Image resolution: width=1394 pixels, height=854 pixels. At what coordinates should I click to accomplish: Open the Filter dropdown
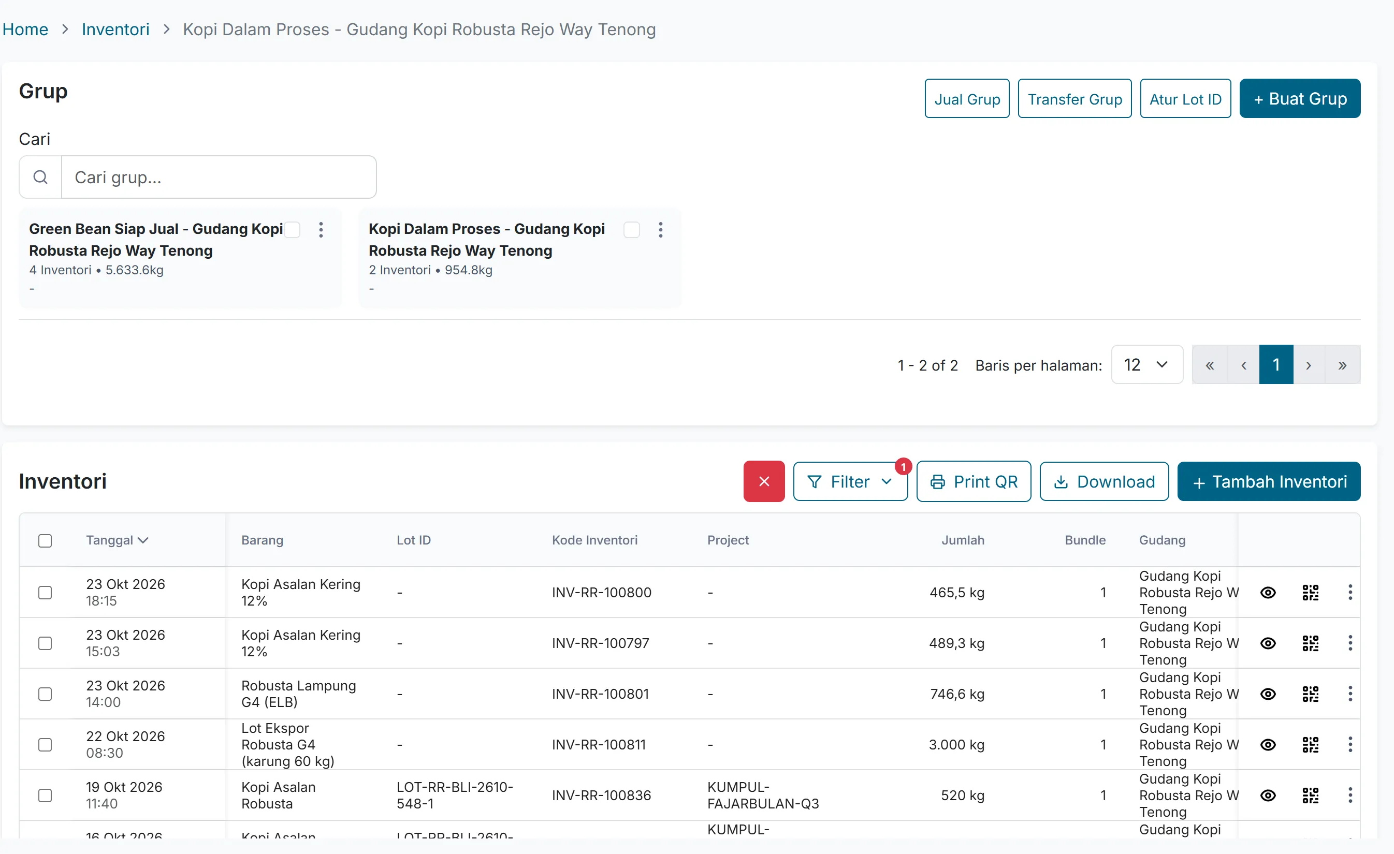tap(850, 481)
